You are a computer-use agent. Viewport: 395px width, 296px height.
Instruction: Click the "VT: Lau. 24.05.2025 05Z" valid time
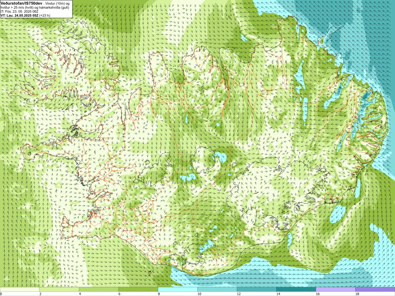click(x=19, y=15)
